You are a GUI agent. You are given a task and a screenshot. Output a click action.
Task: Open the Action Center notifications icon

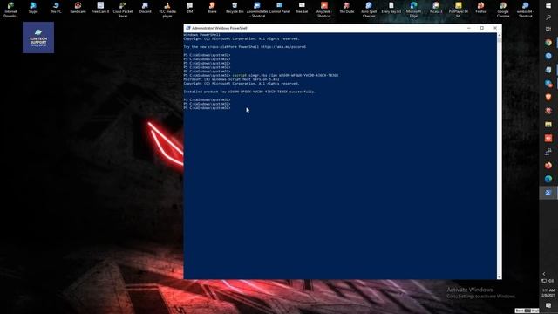(x=548, y=305)
